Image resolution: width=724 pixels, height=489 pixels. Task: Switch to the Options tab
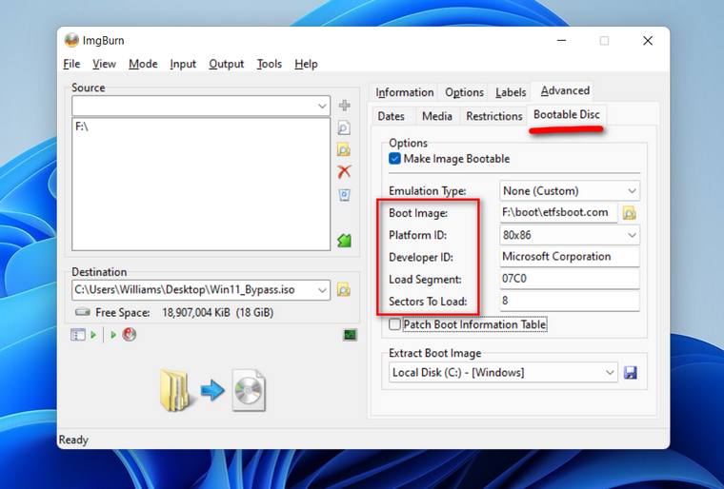tap(464, 92)
